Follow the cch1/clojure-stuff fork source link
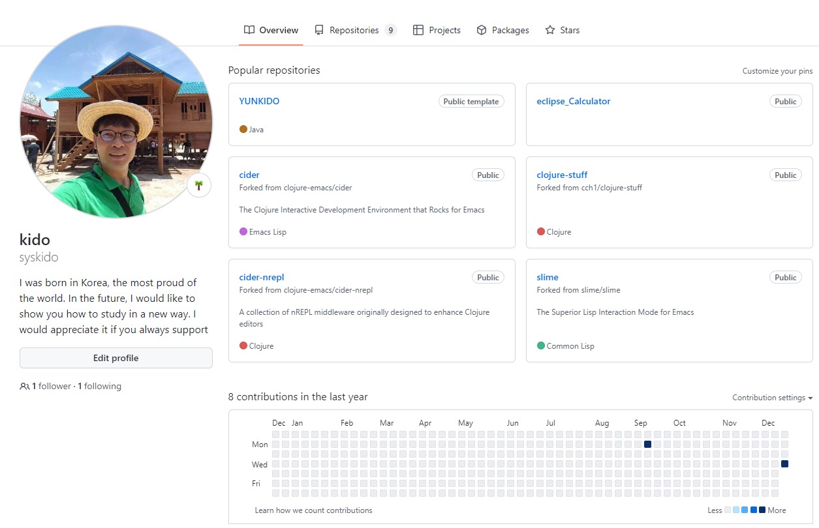The image size is (819, 528). [611, 188]
